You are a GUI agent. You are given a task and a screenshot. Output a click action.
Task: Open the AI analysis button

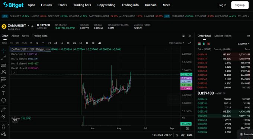[100, 43]
